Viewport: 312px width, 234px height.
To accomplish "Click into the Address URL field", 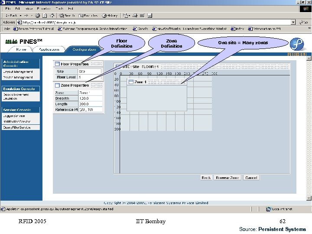I will coord(154,22).
